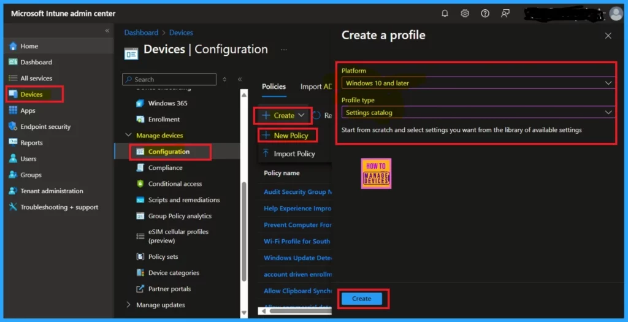
Task: Open the account avatar menu
Action: point(616,13)
